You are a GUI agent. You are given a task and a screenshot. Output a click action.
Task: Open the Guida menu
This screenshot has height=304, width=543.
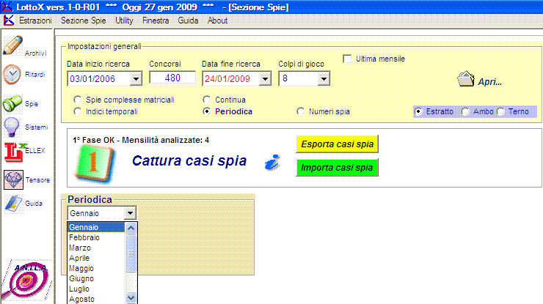[188, 21]
